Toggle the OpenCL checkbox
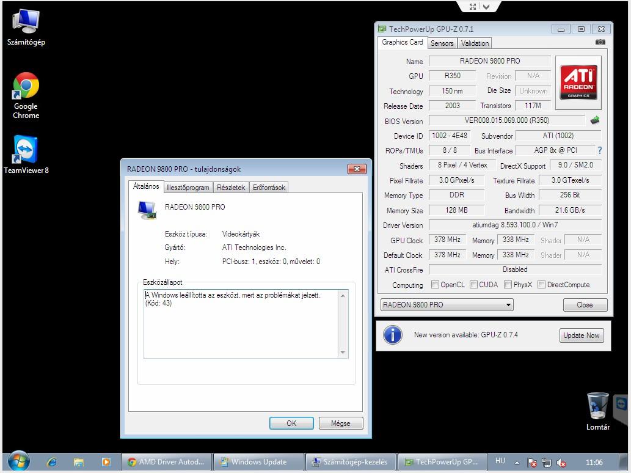The image size is (631, 473). tap(435, 285)
